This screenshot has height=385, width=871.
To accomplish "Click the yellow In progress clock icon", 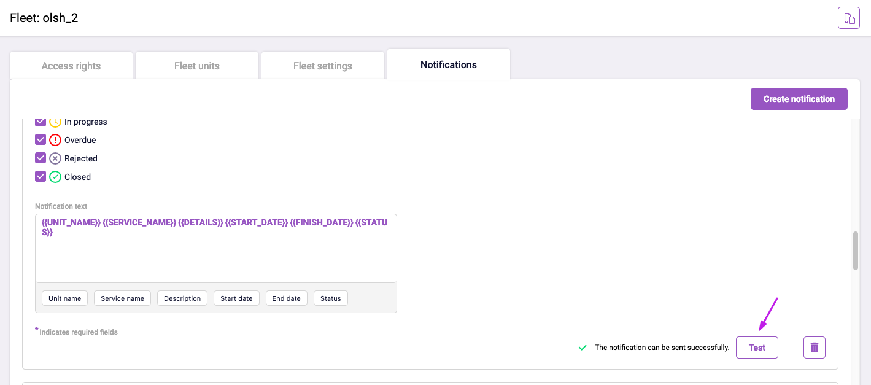I will [x=55, y=122].
